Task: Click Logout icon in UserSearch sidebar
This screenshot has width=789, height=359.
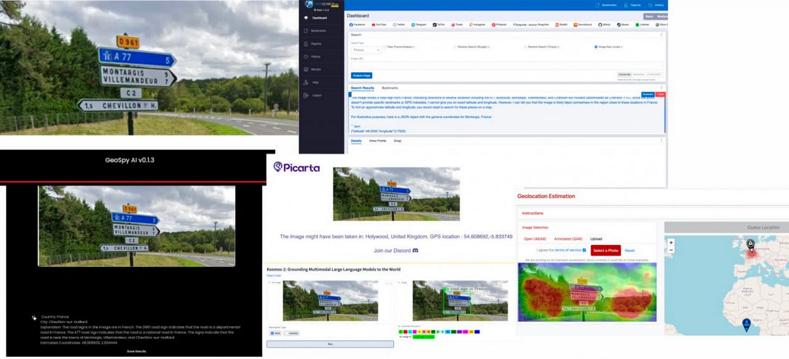Action: pyautogui.click(x=306, y=95)
